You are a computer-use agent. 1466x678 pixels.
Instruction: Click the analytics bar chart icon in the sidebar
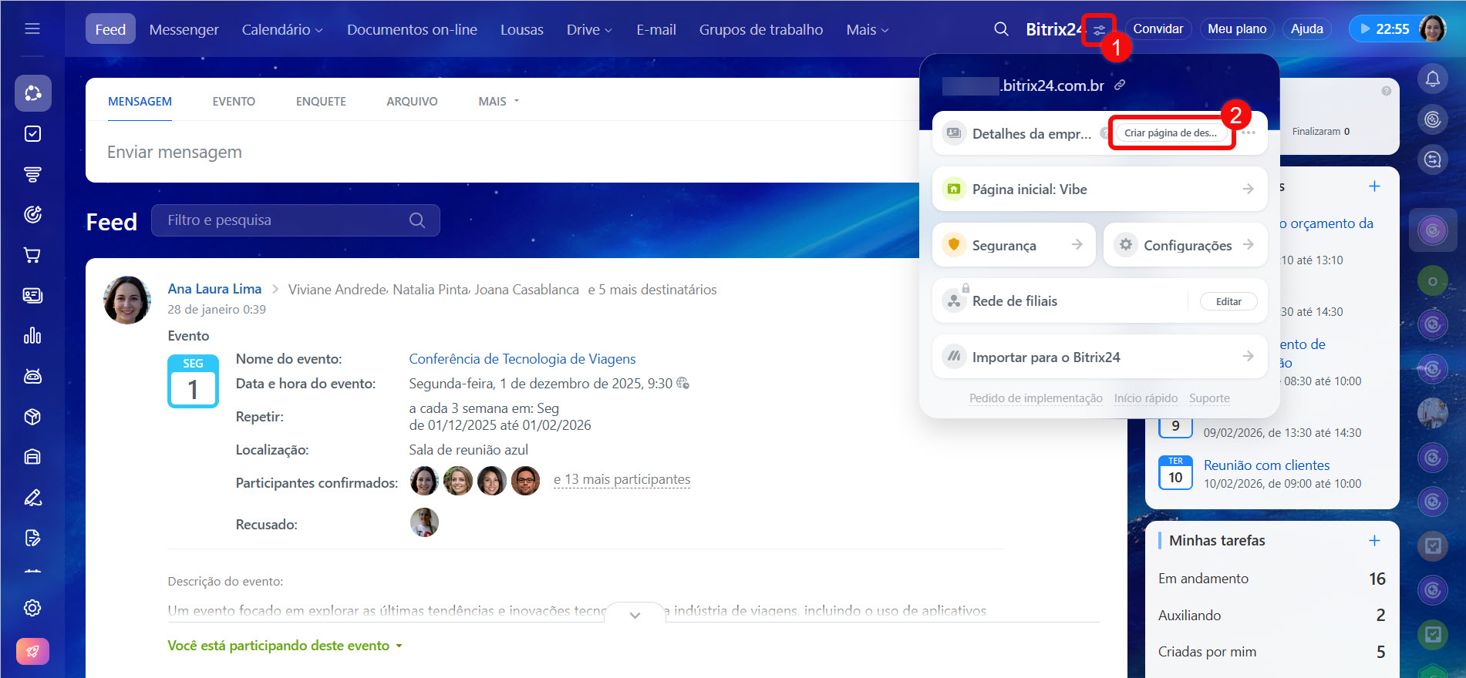coord(32,336)
